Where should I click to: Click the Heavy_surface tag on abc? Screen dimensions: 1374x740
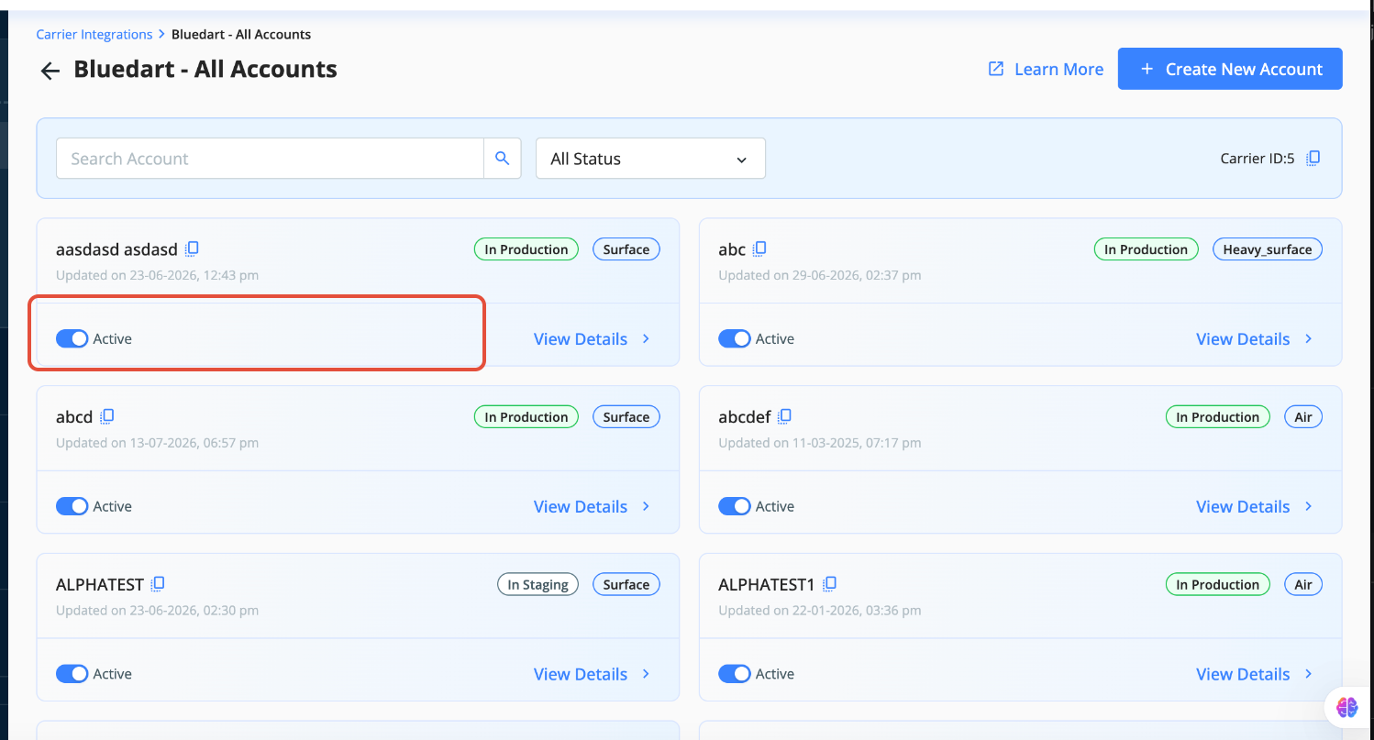(1267, 249)
